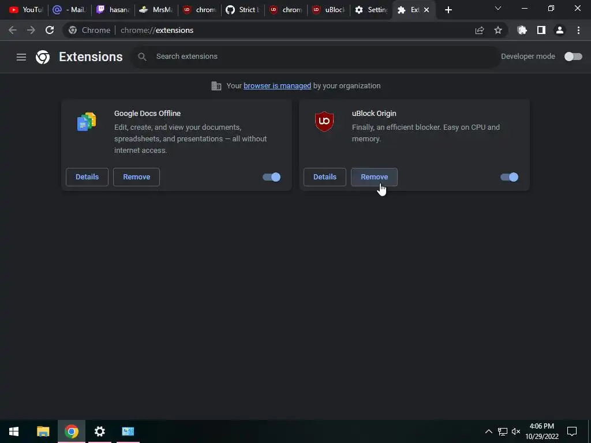Click the Chrome logo beside Extensions title

click(x=43, y=57)
